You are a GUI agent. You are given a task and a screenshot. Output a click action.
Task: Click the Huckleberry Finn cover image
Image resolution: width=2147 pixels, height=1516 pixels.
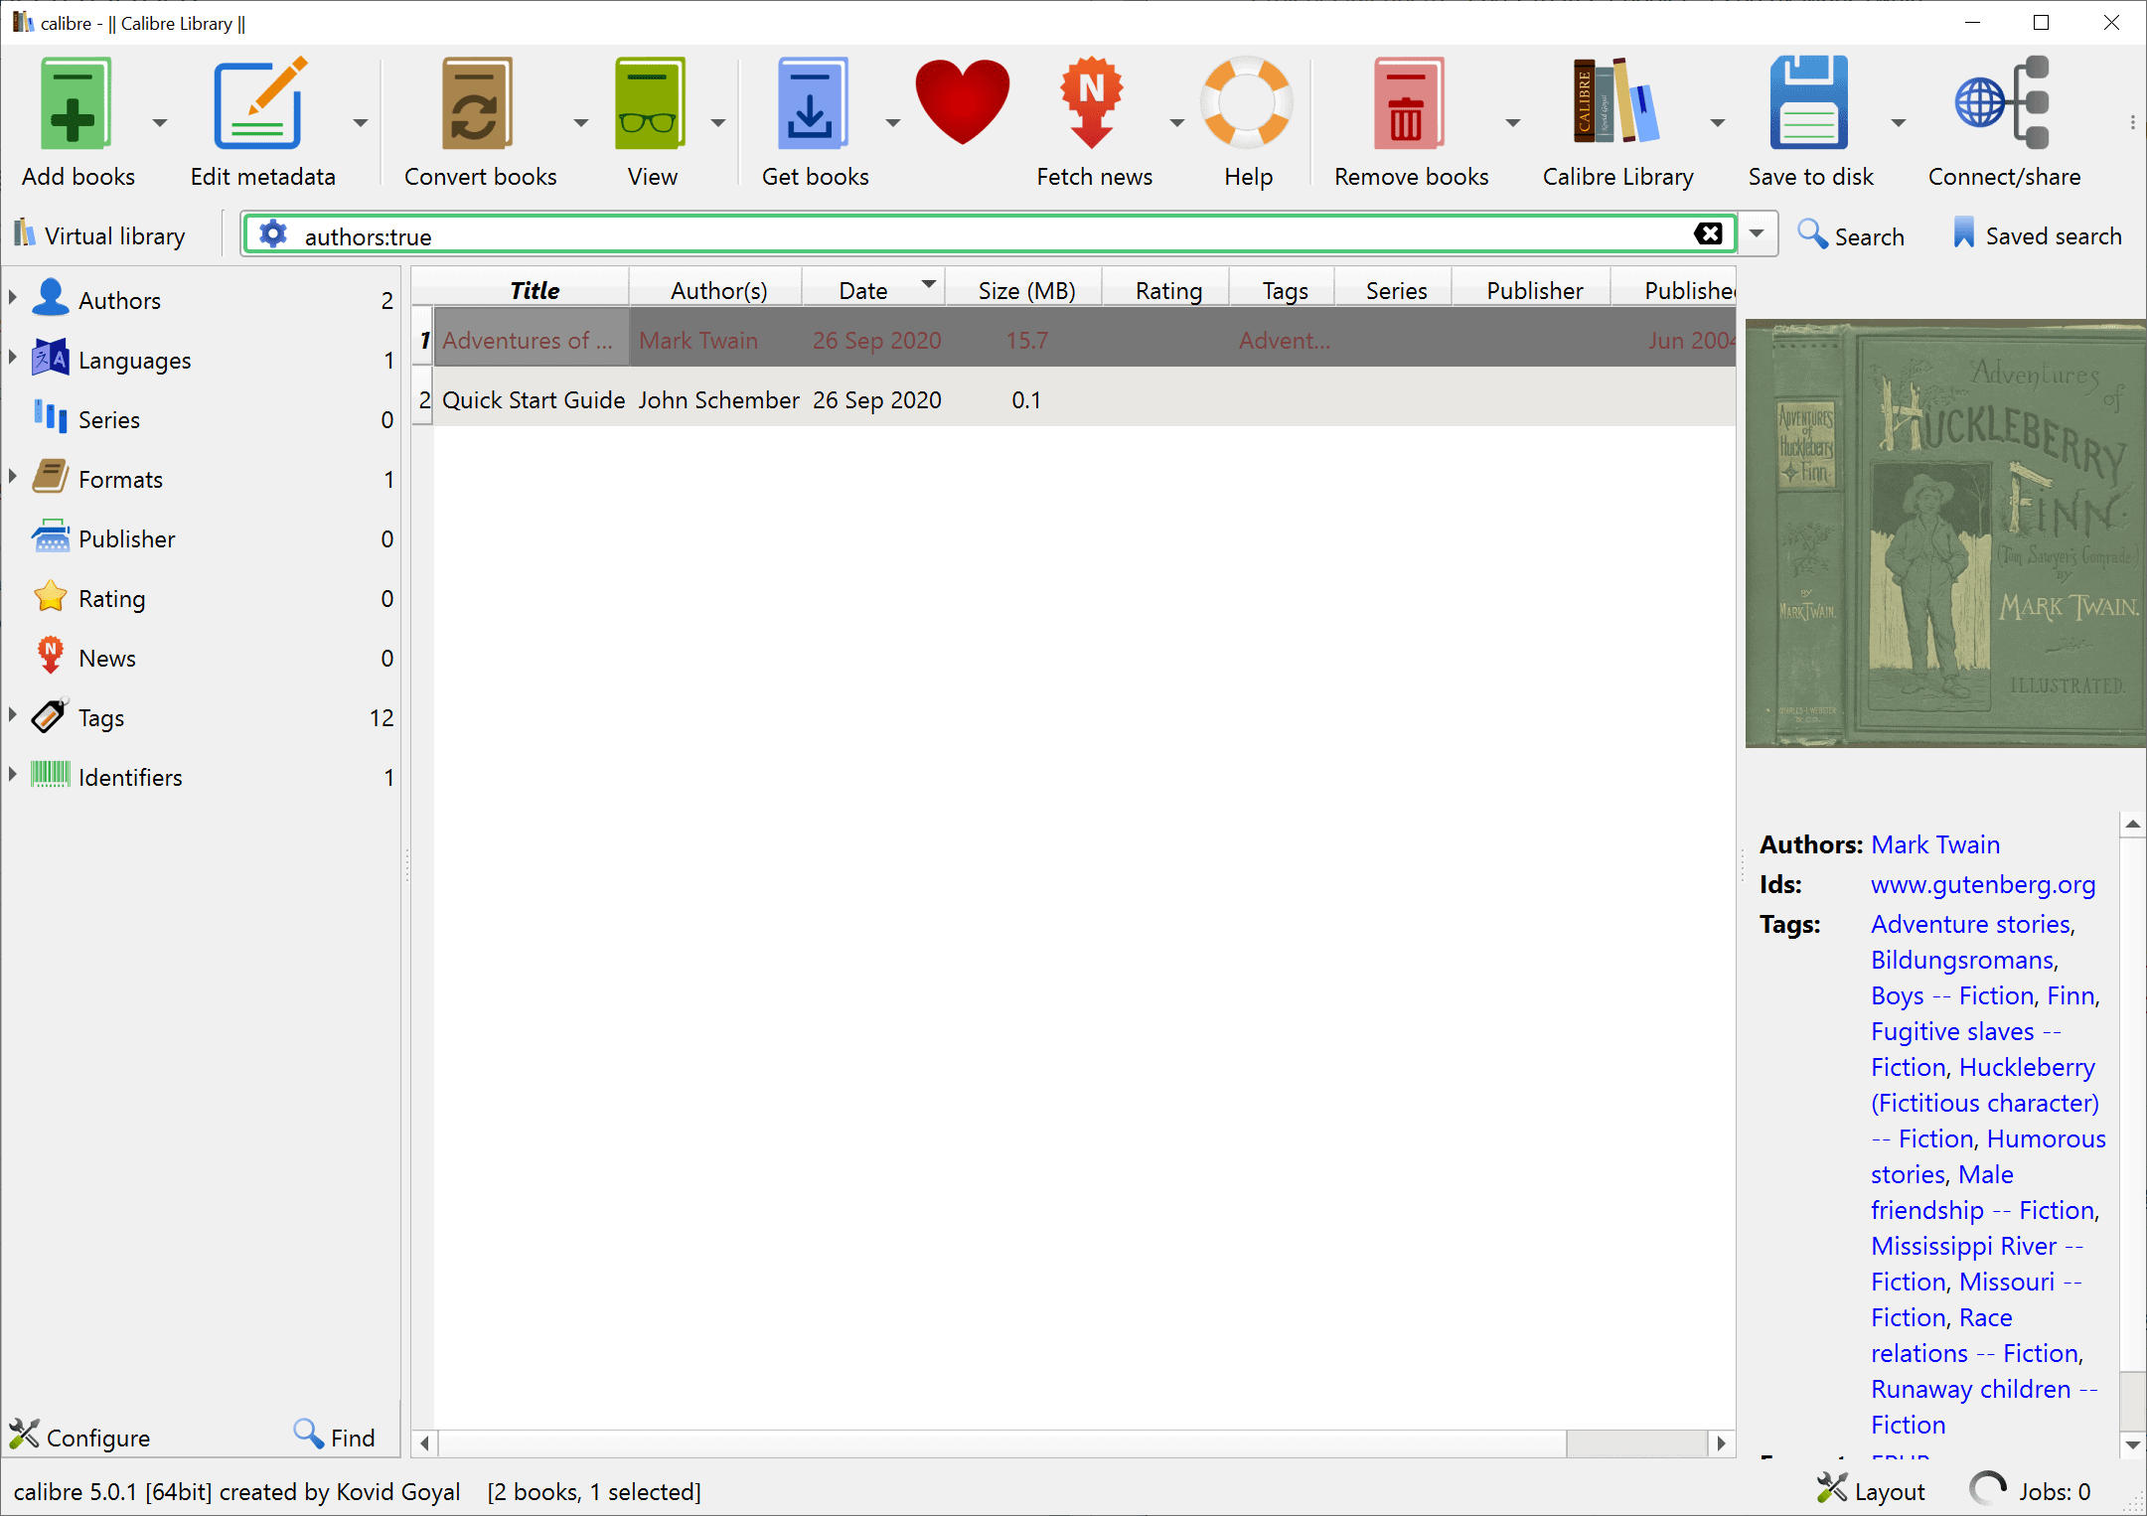tap(1945, 532)
